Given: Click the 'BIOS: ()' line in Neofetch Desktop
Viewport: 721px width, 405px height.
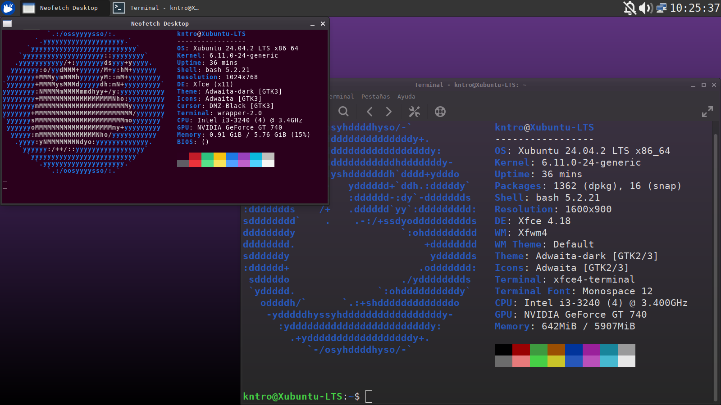Looking at the screenshot, I should click(x=193, y=142).
